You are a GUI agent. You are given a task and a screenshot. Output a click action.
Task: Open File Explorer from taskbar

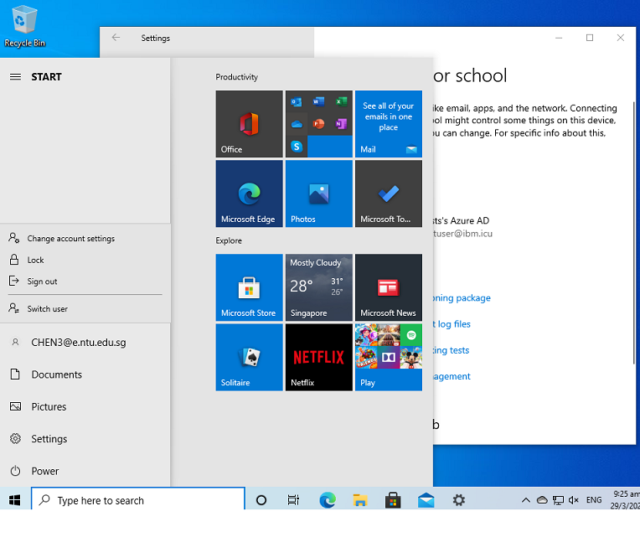360,500
